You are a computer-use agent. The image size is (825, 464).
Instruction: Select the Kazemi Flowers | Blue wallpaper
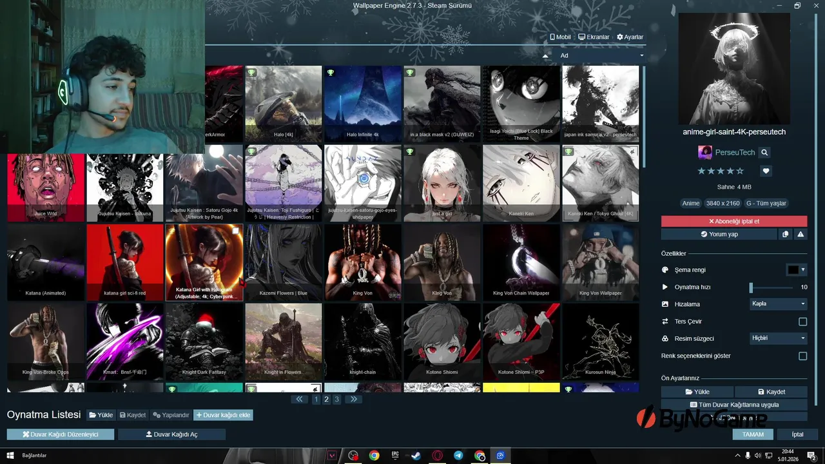pos(283,262)
